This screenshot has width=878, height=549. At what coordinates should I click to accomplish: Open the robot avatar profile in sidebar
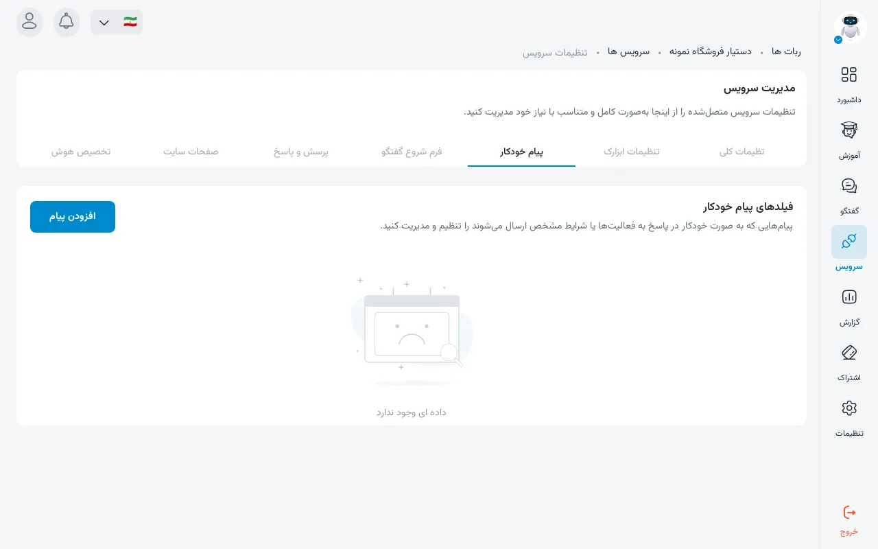click(x=850, y=28)
